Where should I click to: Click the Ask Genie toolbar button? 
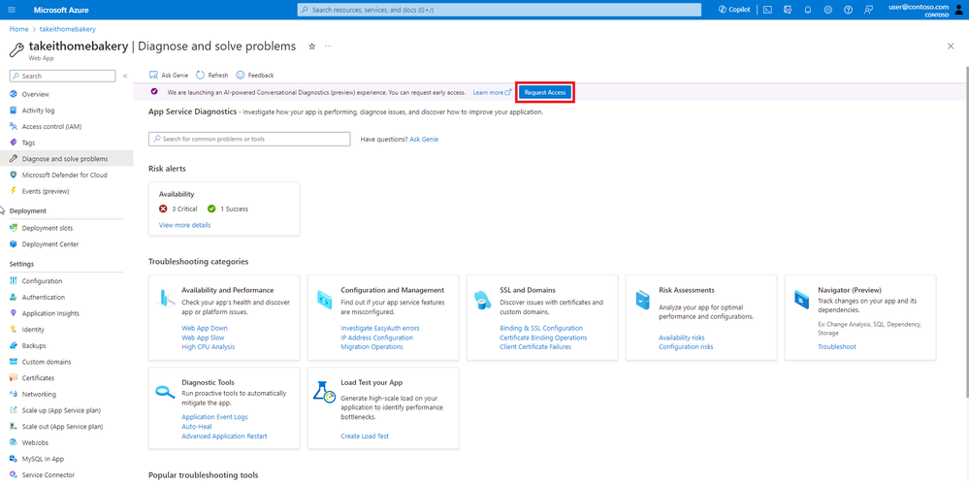pos(169,76)
